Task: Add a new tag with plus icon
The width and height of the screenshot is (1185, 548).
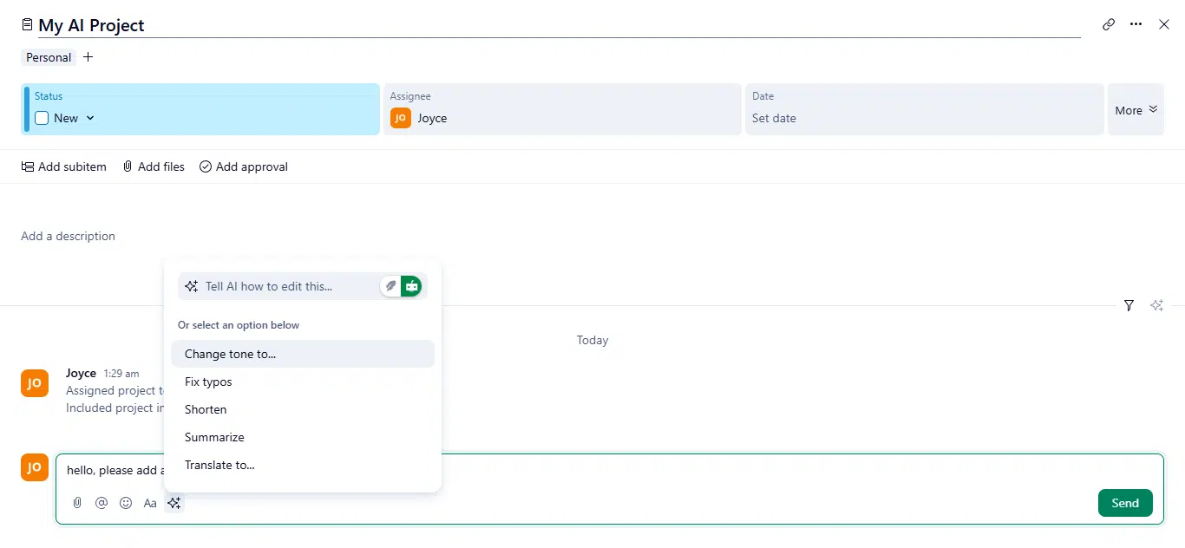Action: click(88, 57)
